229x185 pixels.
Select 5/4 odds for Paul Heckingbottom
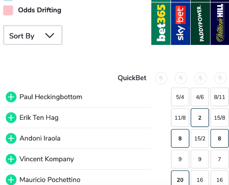point(180,97)
